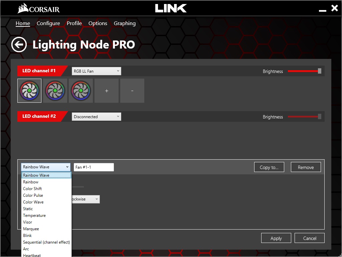This screenshot has height=257, width=342.
Task: Minimize the Corsair Link window
Action: pos(322,10)
